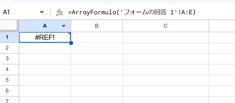This screenshot has width=235, height=103.
Task: Select row 3 header
Action: click(x=7, y=59)
